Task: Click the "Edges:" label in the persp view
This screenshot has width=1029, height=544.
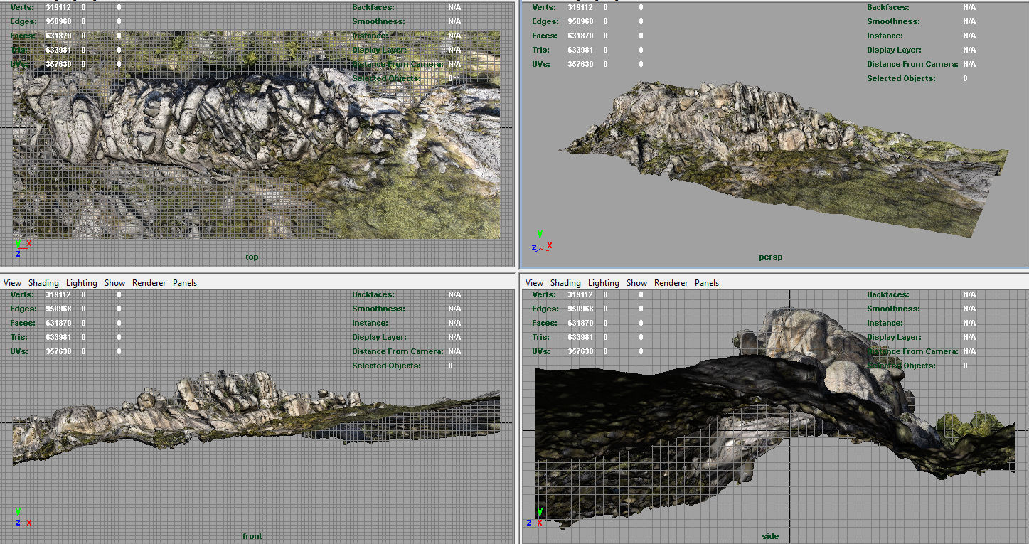Action: (x=545, y=21)
